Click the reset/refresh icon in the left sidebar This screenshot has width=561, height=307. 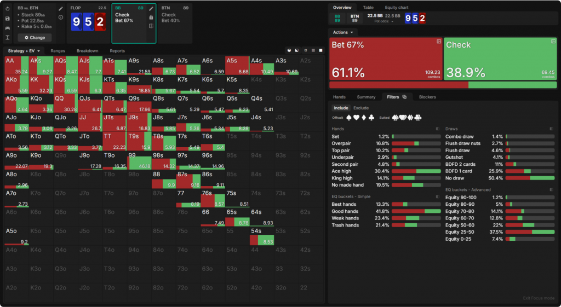pyautogui.click(x=8, y=9)
